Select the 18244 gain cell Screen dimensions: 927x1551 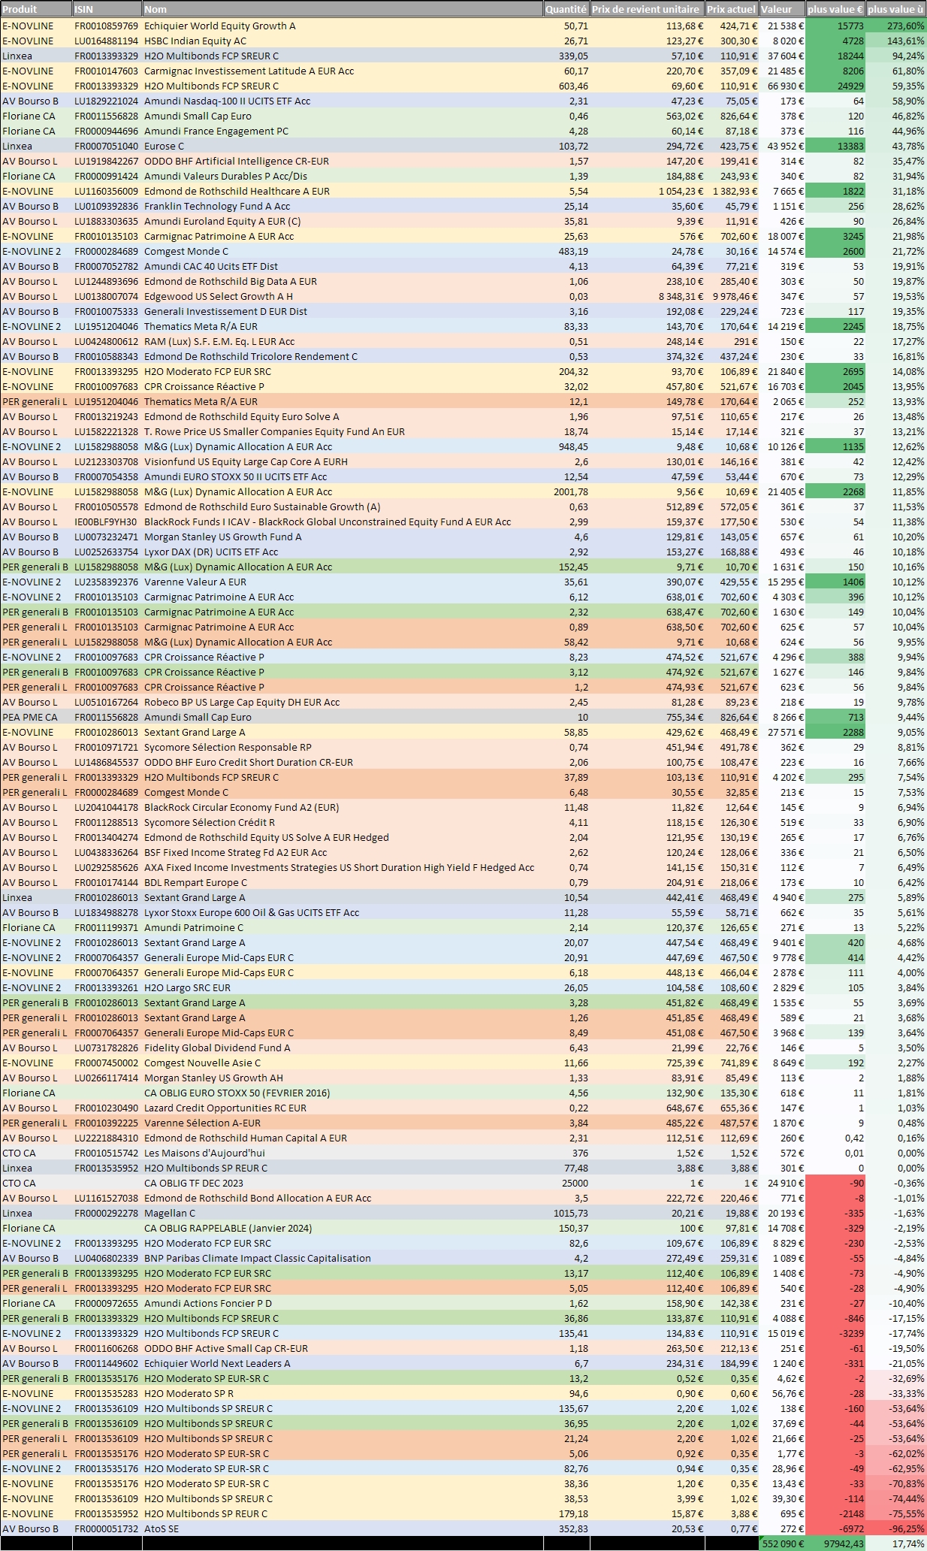835,56
